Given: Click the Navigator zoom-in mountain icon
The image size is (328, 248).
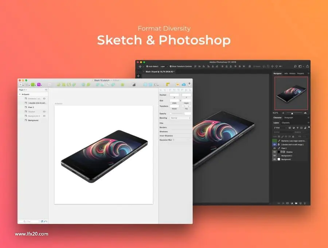Looking at the screenshot, I should [305, 113].
